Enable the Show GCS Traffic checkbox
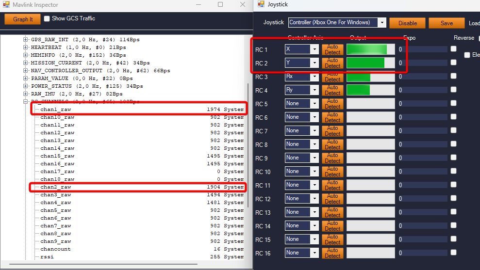The height and width of the screenshot is (270, 480). [x=47, y=19]
